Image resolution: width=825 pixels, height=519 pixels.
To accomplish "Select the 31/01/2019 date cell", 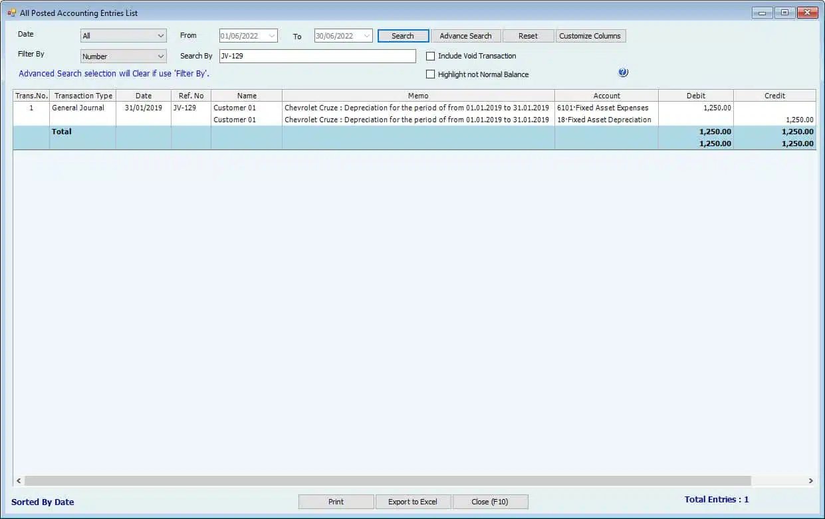I will click(144, 108).
